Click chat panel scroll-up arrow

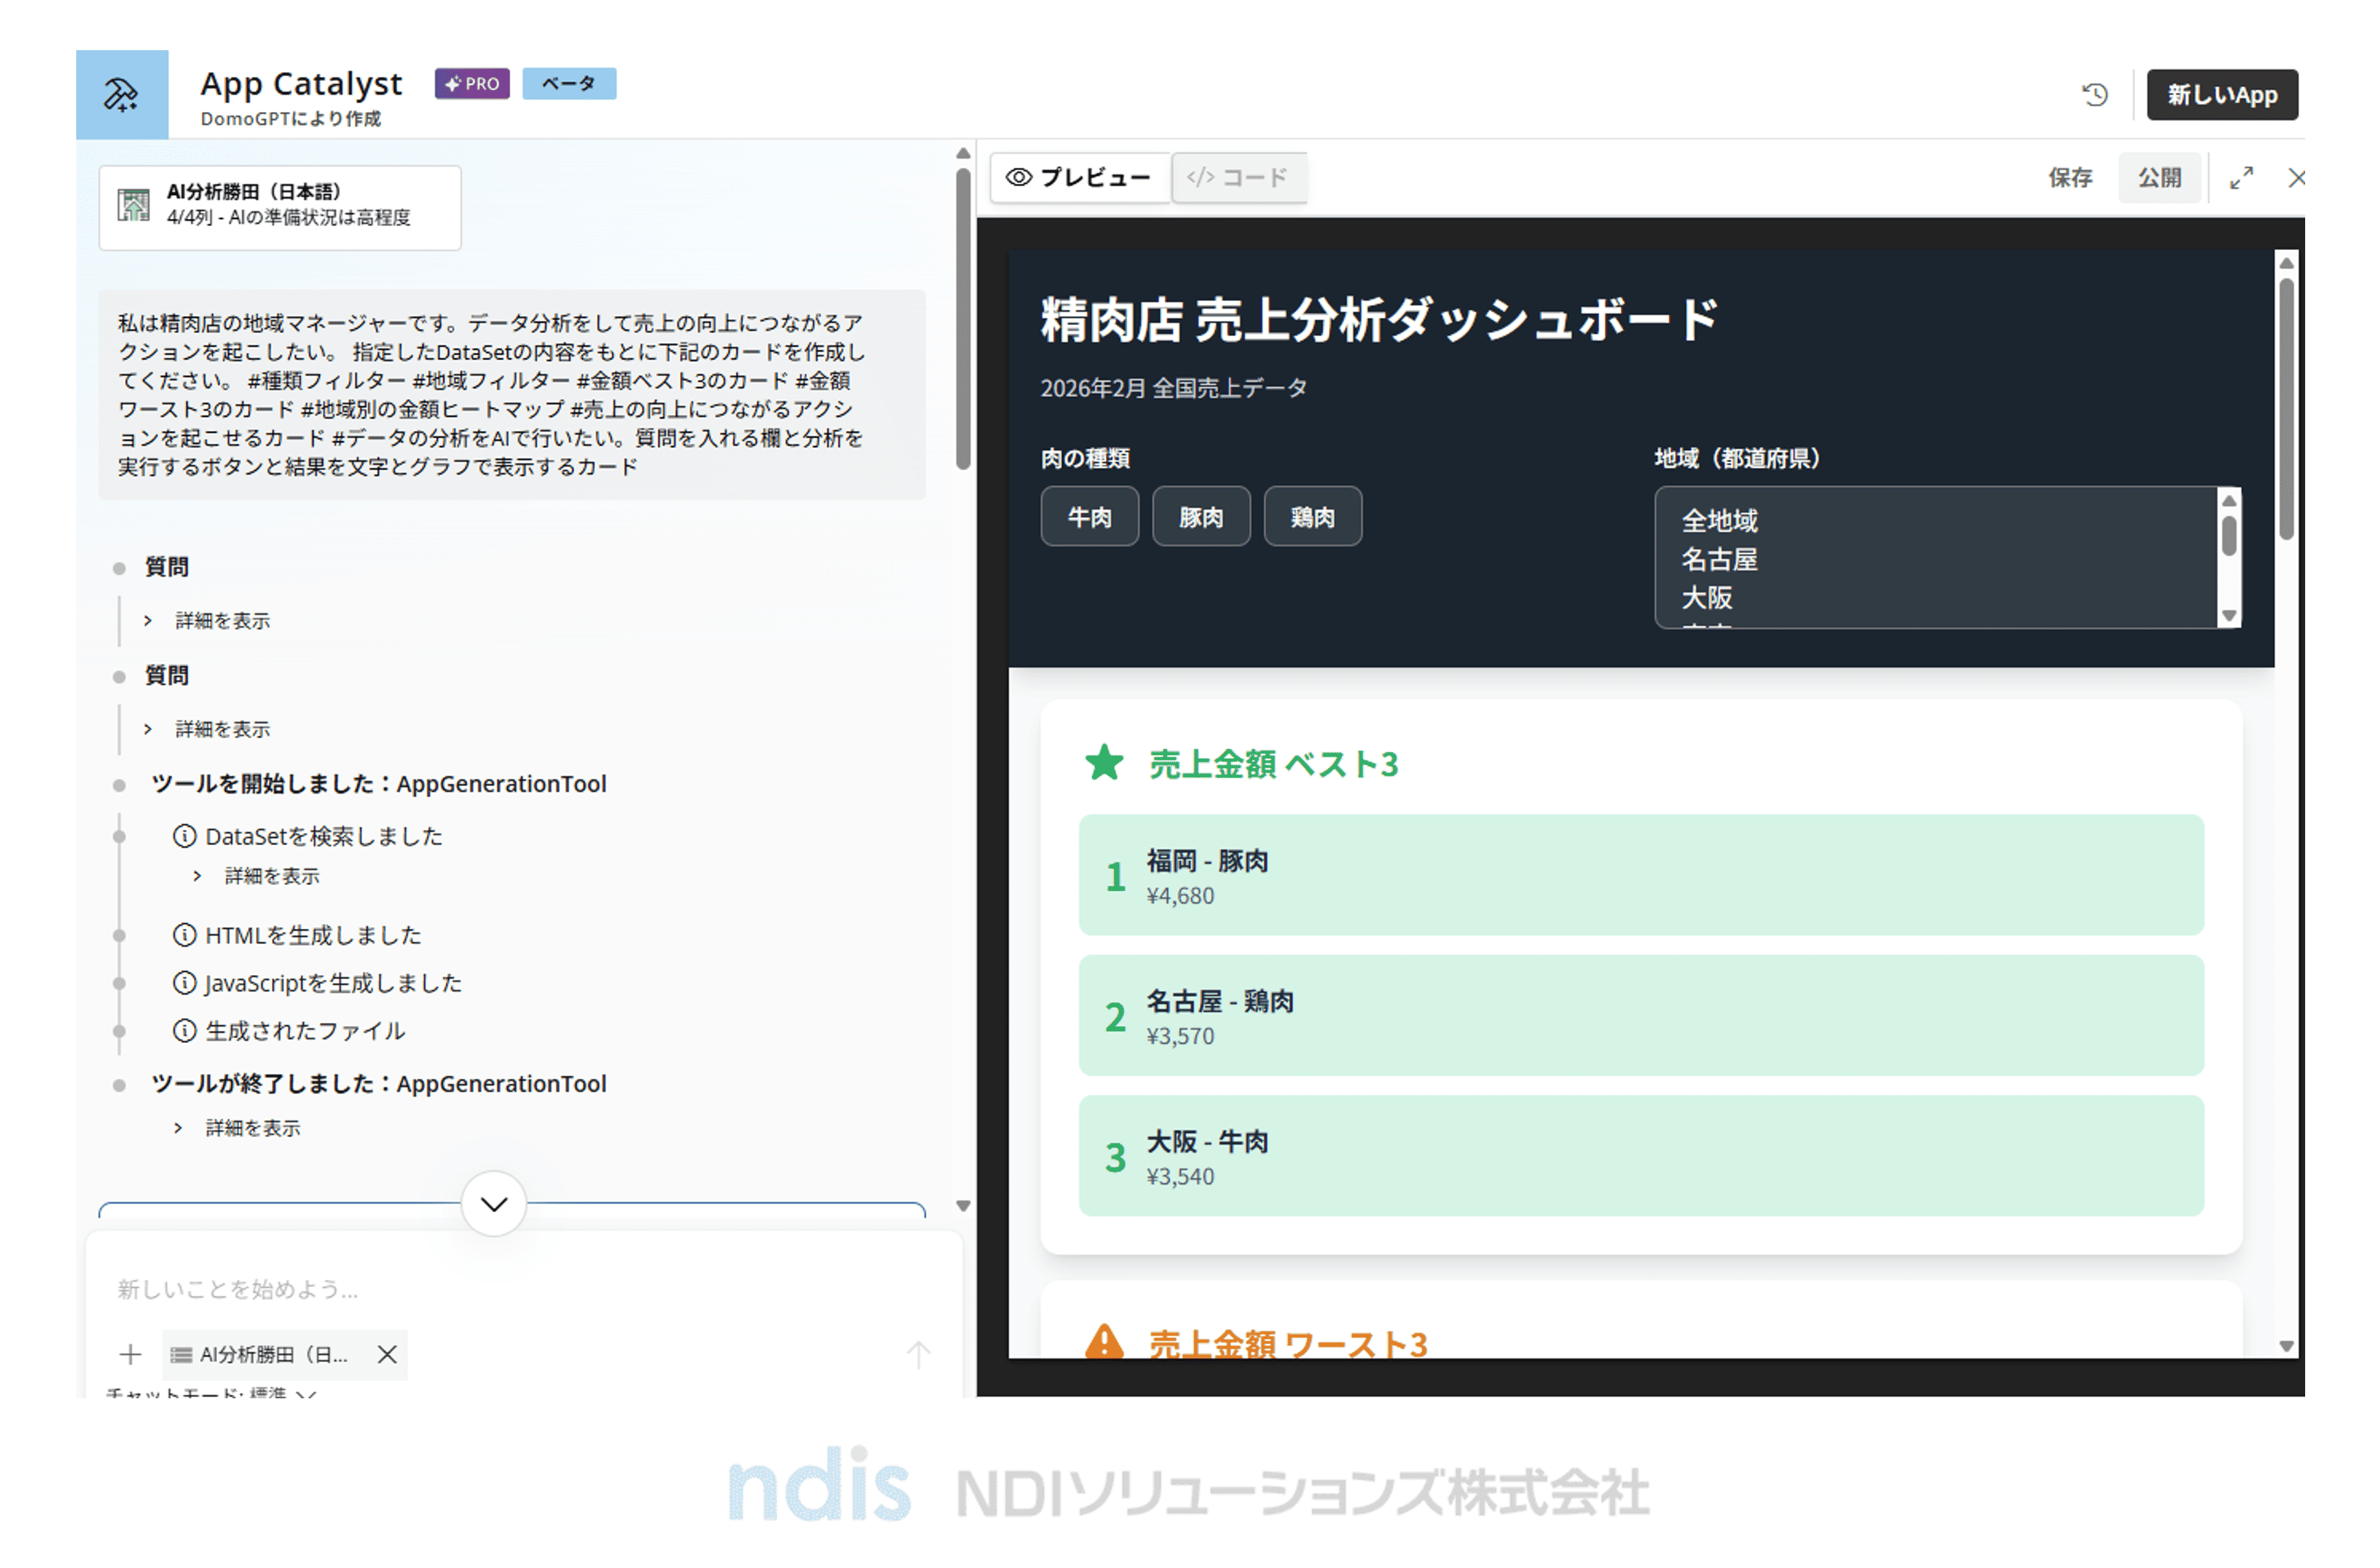[x=963, y=153]
